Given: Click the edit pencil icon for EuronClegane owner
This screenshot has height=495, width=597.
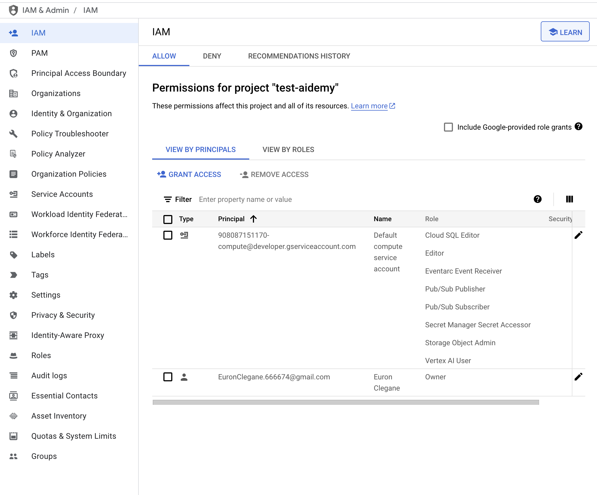Looking at the screenshot, I should point(579,377).
